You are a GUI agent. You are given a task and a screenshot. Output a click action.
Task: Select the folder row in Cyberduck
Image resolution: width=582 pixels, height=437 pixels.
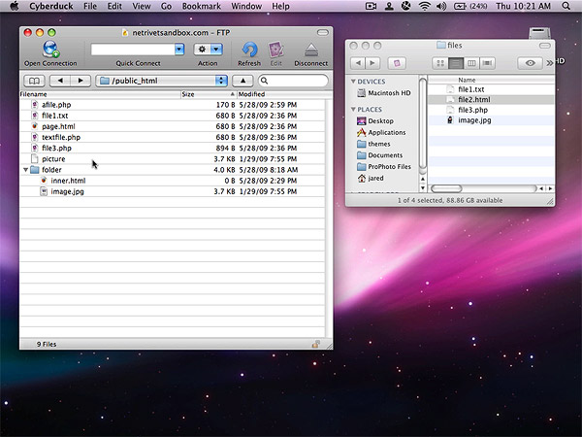point(173,170)
